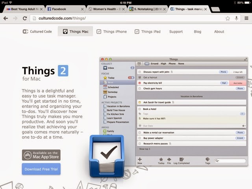Image resolution: width=252 pixels, height=189 pixels.
Task: Open the About page link
Action: [219, 31]
